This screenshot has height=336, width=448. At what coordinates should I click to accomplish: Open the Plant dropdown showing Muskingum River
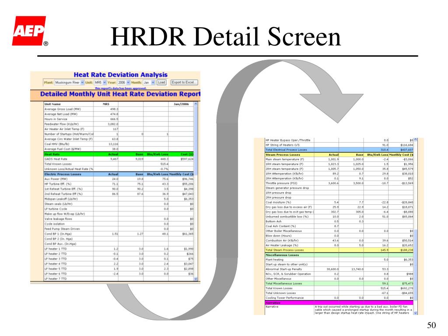pos(69,83)
